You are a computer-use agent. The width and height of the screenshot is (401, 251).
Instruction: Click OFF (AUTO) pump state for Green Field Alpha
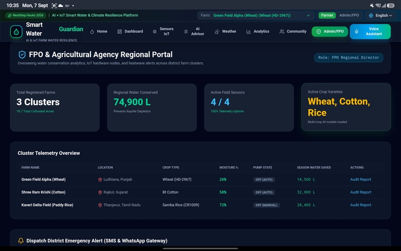click(264, 180)
